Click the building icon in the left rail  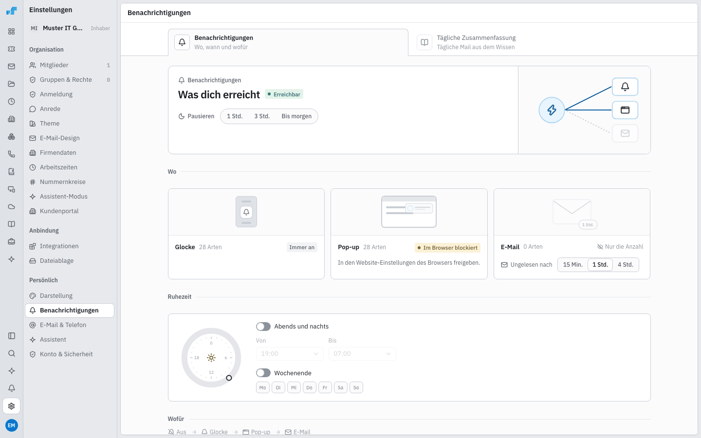[x=12, y=119]
